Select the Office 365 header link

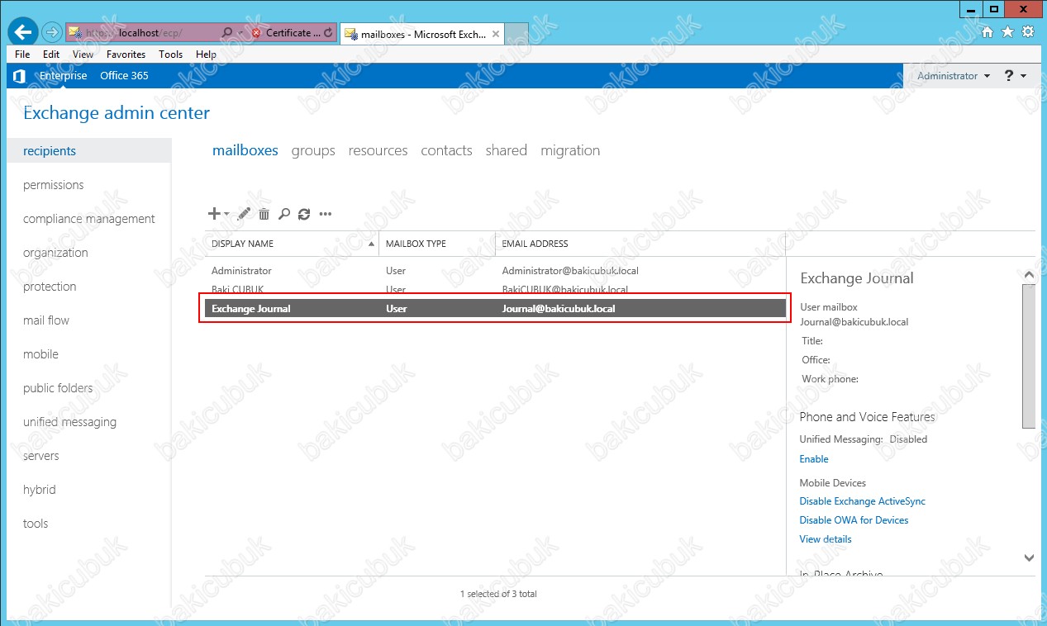124,75
